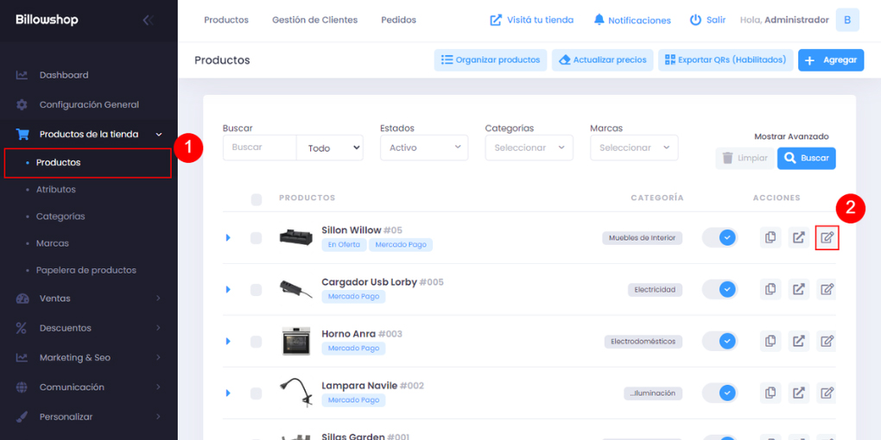881x440 pixels.
Task: Open the Categorias Seleccionar dropdown
Action: pyautogui.click(x=529, y=148)
